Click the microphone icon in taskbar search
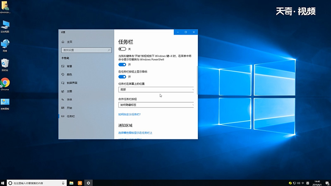This screenshot has width=331, height=186. click(x=63, y=183)
